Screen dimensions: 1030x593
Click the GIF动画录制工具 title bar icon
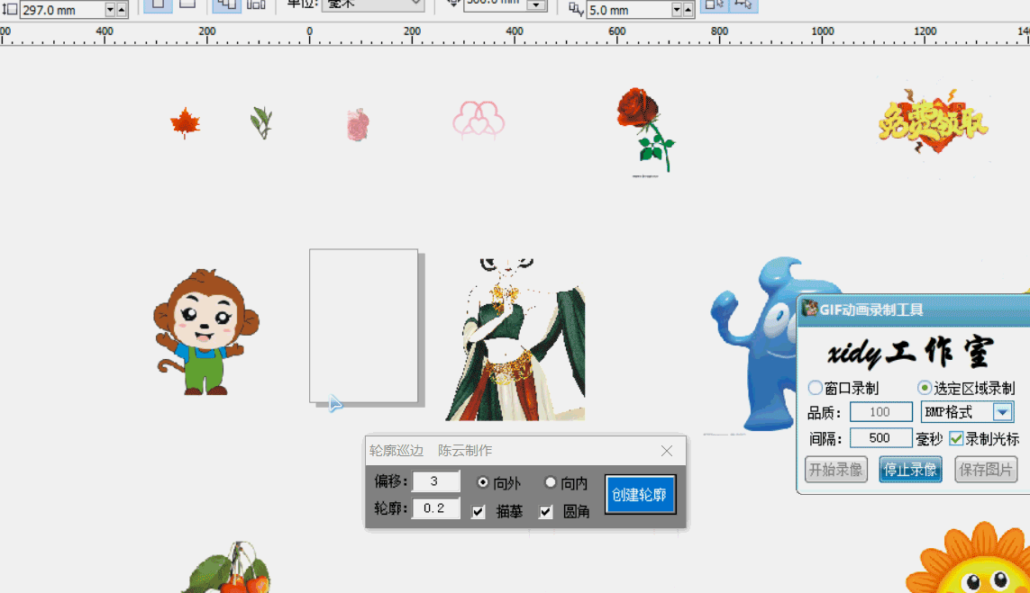point(809,309)
